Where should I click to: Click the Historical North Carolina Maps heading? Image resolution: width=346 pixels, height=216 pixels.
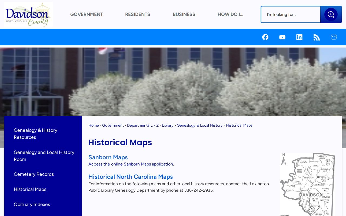(131, 177)
